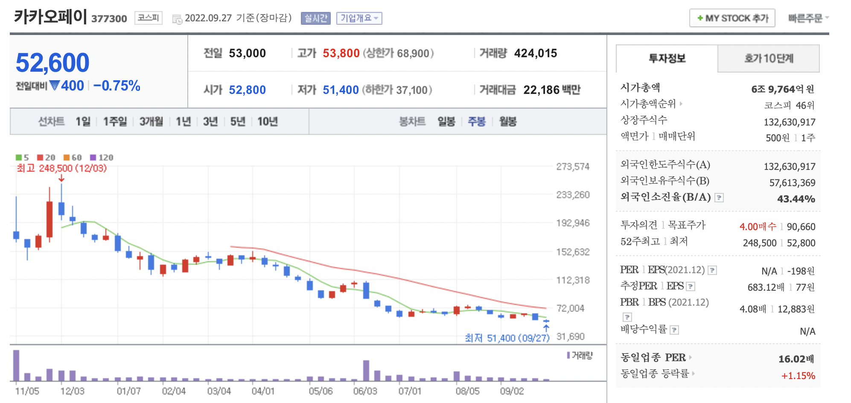Screen dimensions: 851x403
Task: Click the target price 90,660
Action: (x=801, y=227)
